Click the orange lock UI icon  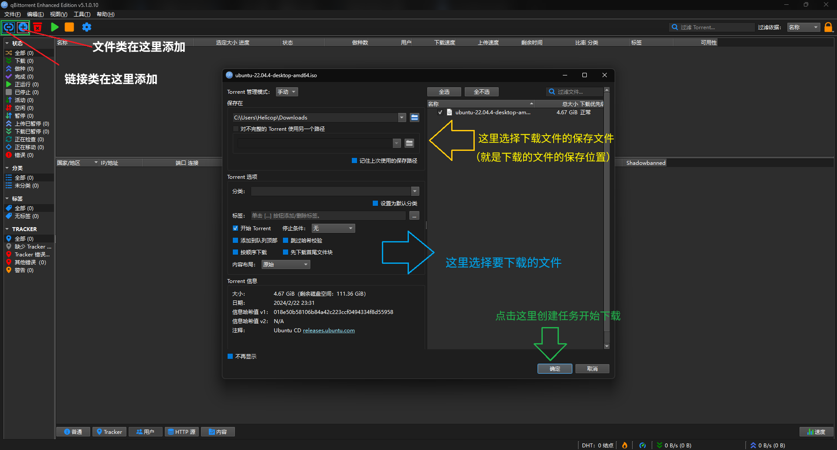click(828, 27)
